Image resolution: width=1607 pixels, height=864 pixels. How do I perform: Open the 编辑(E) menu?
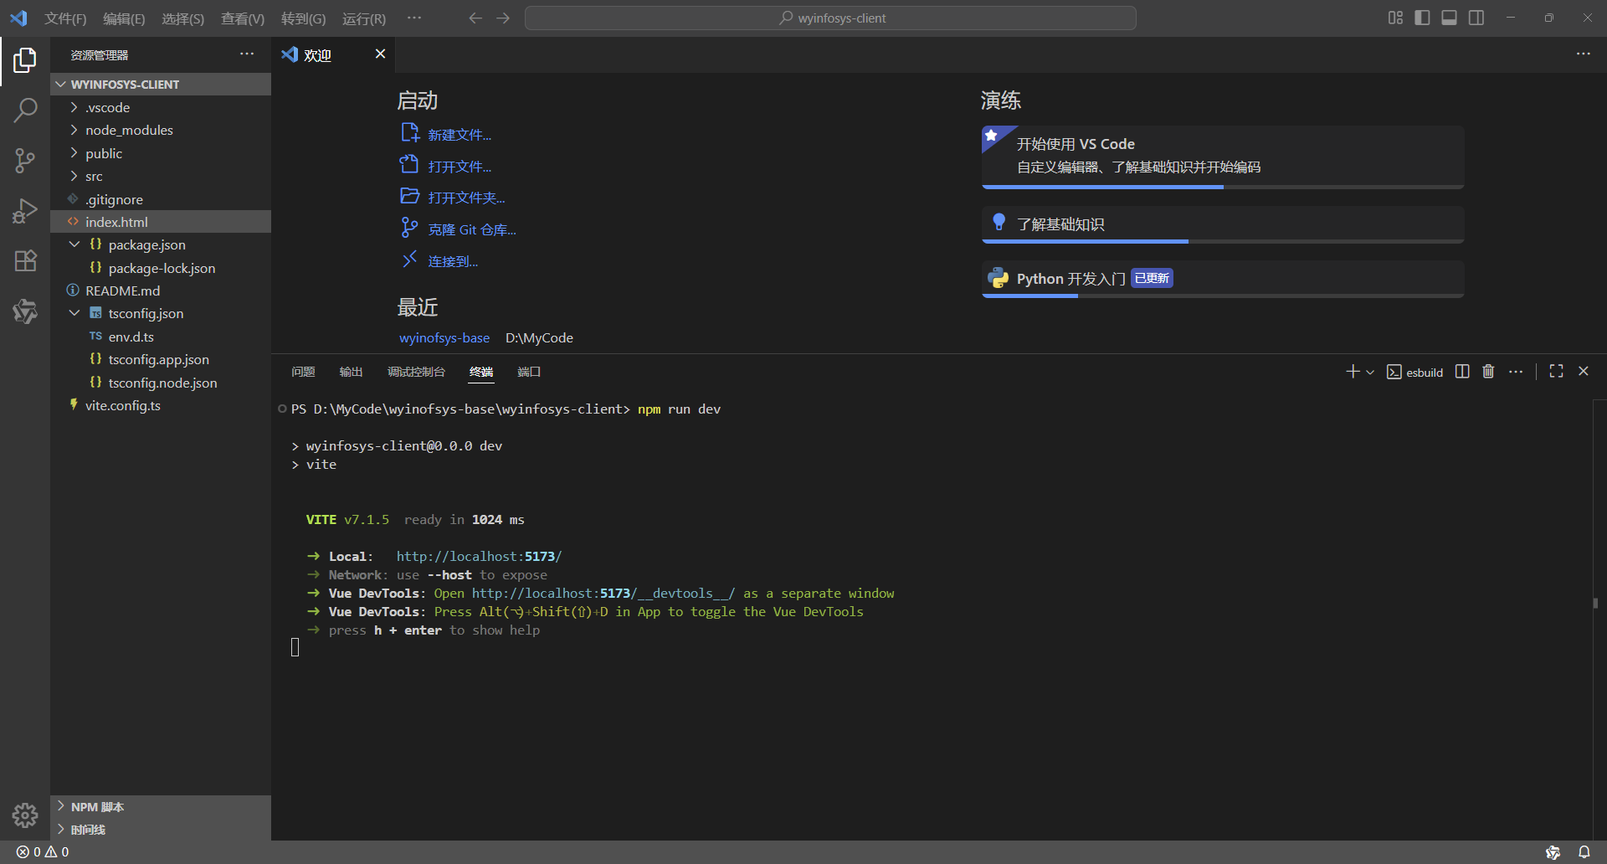click(x=124, y=18)
